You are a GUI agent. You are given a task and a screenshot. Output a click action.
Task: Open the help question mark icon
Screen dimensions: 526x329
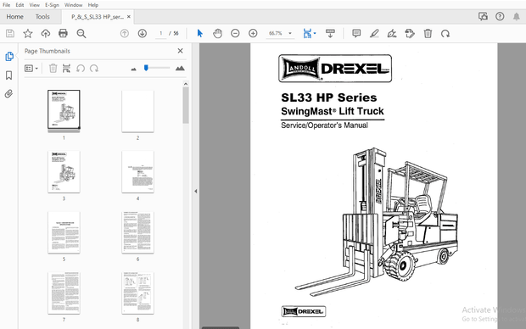500,16
